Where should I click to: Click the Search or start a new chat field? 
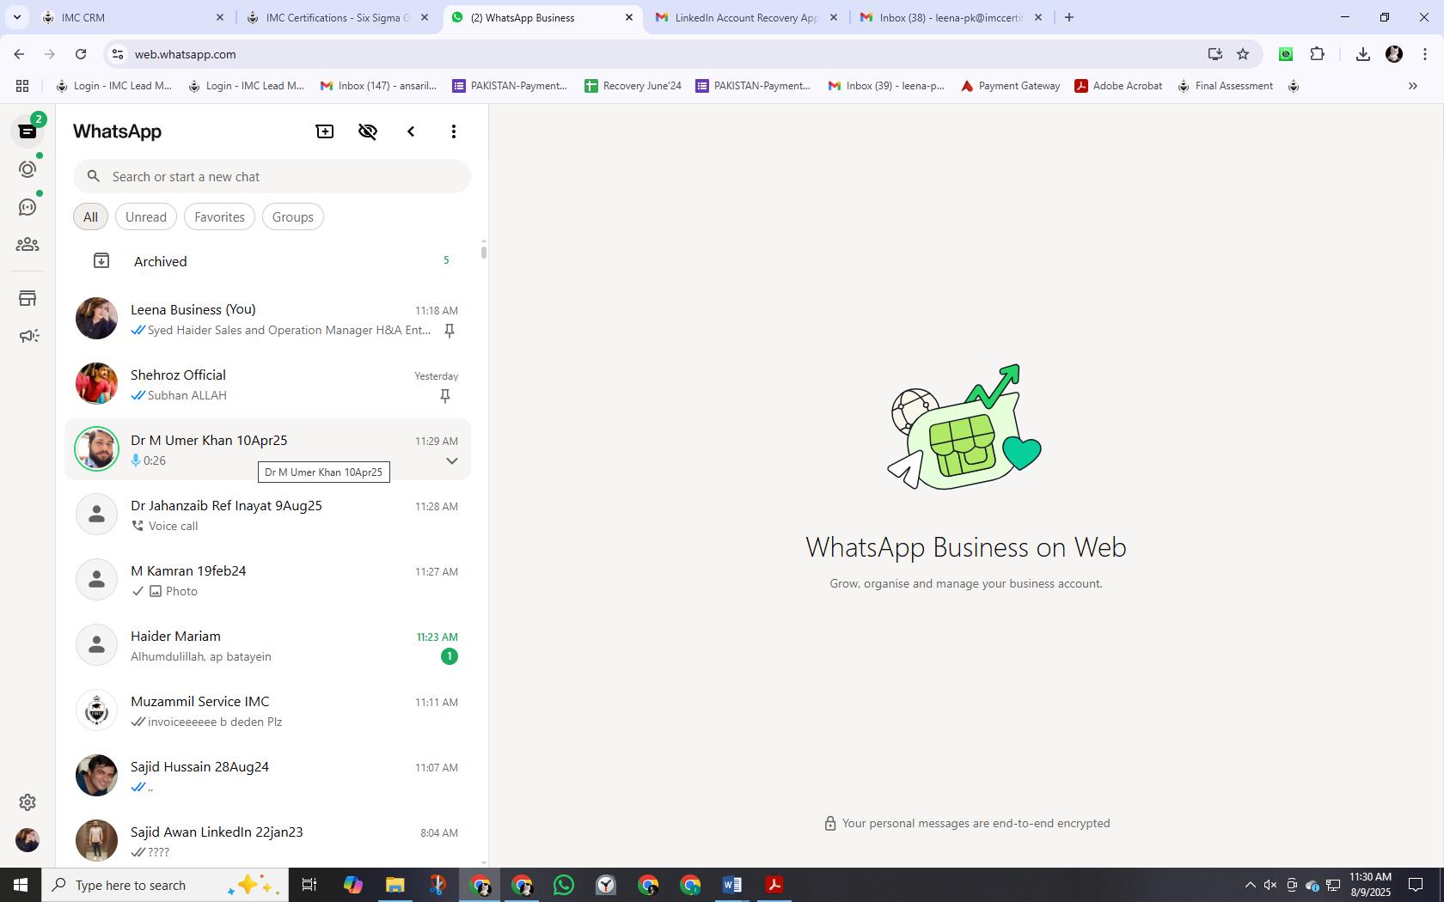272,176
